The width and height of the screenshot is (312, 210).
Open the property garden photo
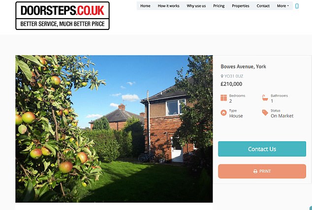click(x=114, y=129)
